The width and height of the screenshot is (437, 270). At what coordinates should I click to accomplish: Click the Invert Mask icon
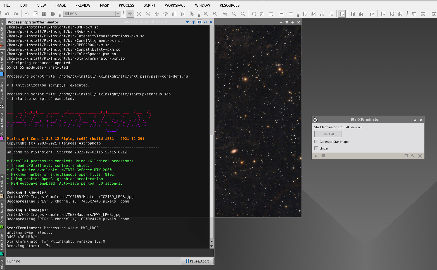(x=372, y=14)
